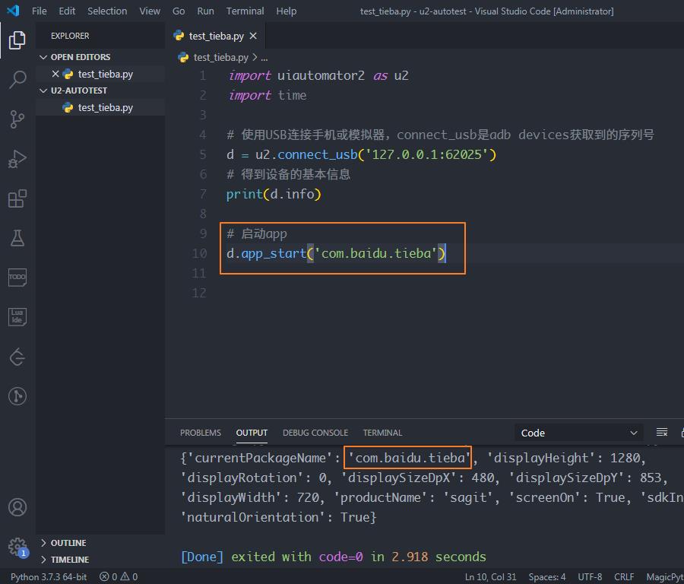Click Python 3.7.3 64-bit interpreter status
The height and width of the screenshot is (584, 684).
[49, 576]
